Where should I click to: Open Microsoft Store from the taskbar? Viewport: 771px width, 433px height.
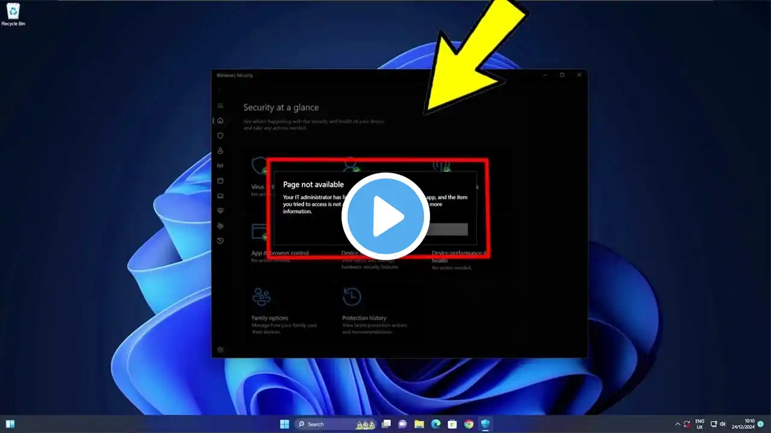(x=452, y=424)
